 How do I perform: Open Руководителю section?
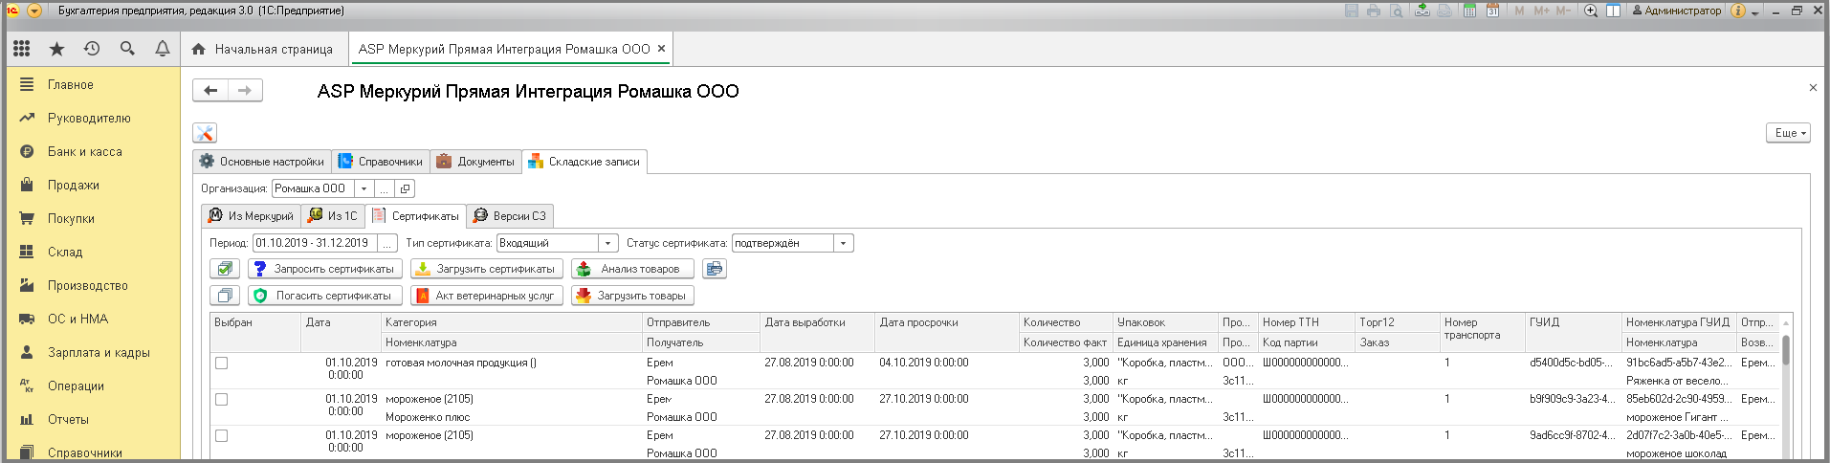(x=93, y=118)
